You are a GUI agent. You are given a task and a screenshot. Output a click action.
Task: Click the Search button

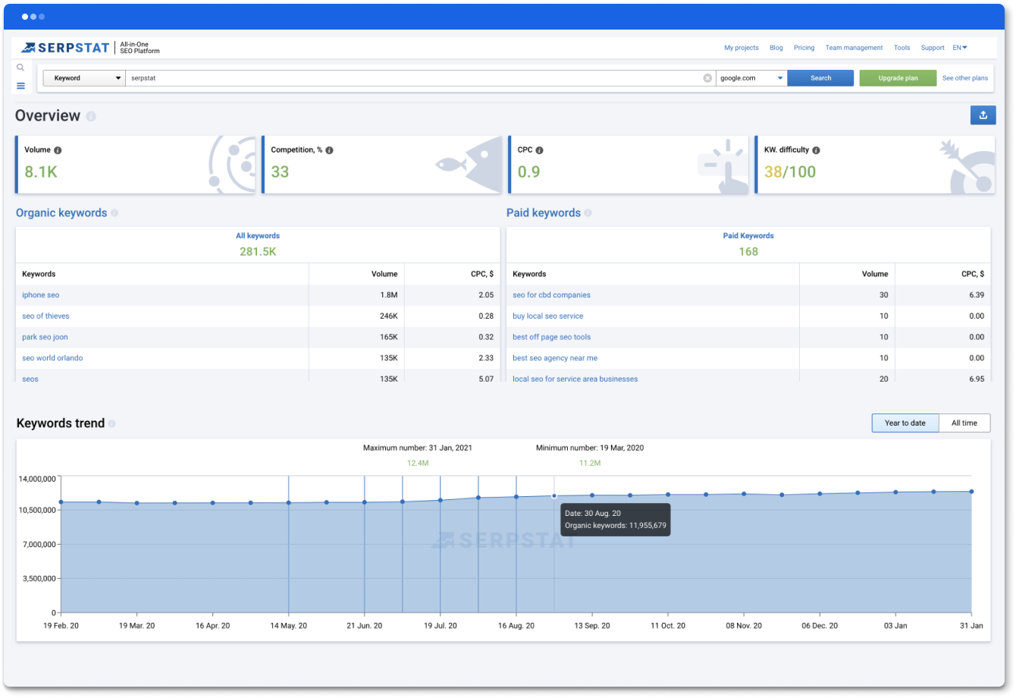tap(820, 78)
